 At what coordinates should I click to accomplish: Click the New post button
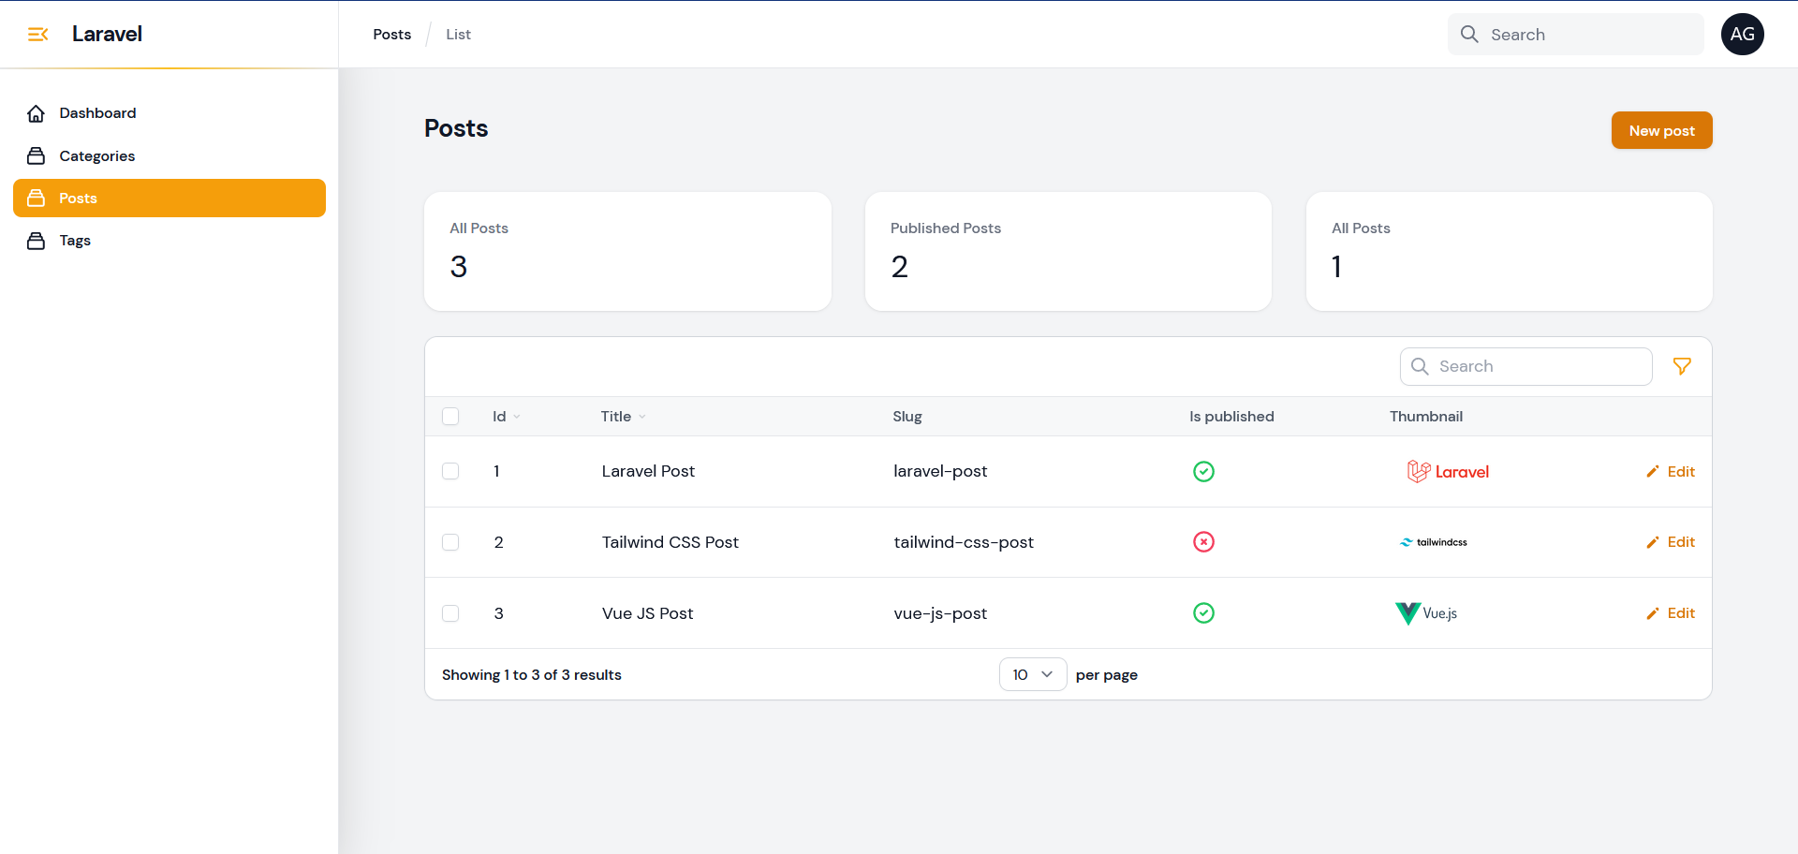pos(1661,130)
